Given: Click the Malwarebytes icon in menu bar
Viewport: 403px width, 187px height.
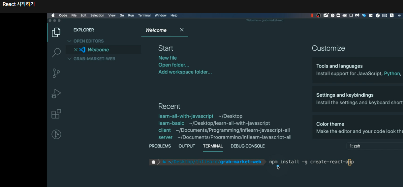Looking at the screenshot, I should click(x=357, y=15).
